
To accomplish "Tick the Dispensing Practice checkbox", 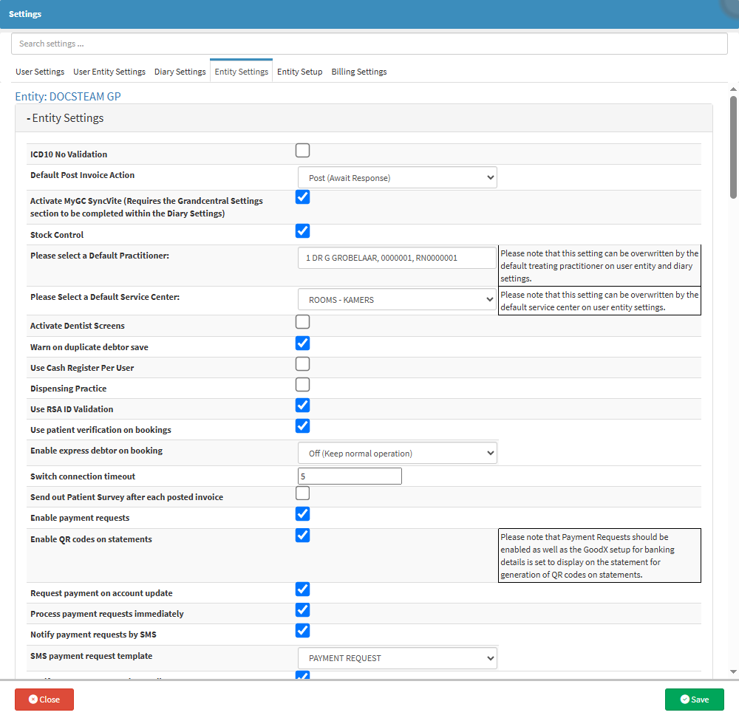I will [x=302, y=385].
